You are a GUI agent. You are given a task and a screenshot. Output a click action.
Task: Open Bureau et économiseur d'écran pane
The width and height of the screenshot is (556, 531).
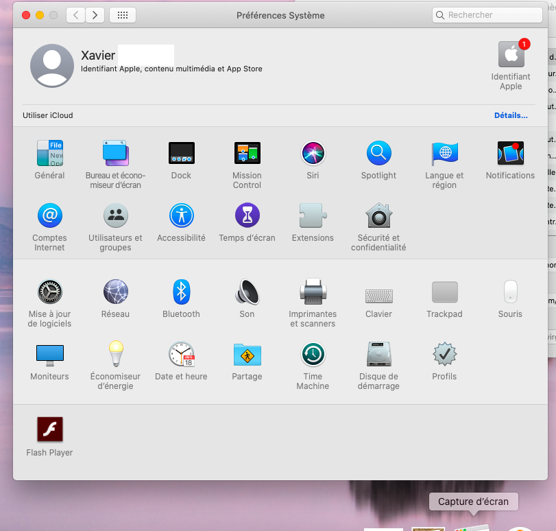116,154
